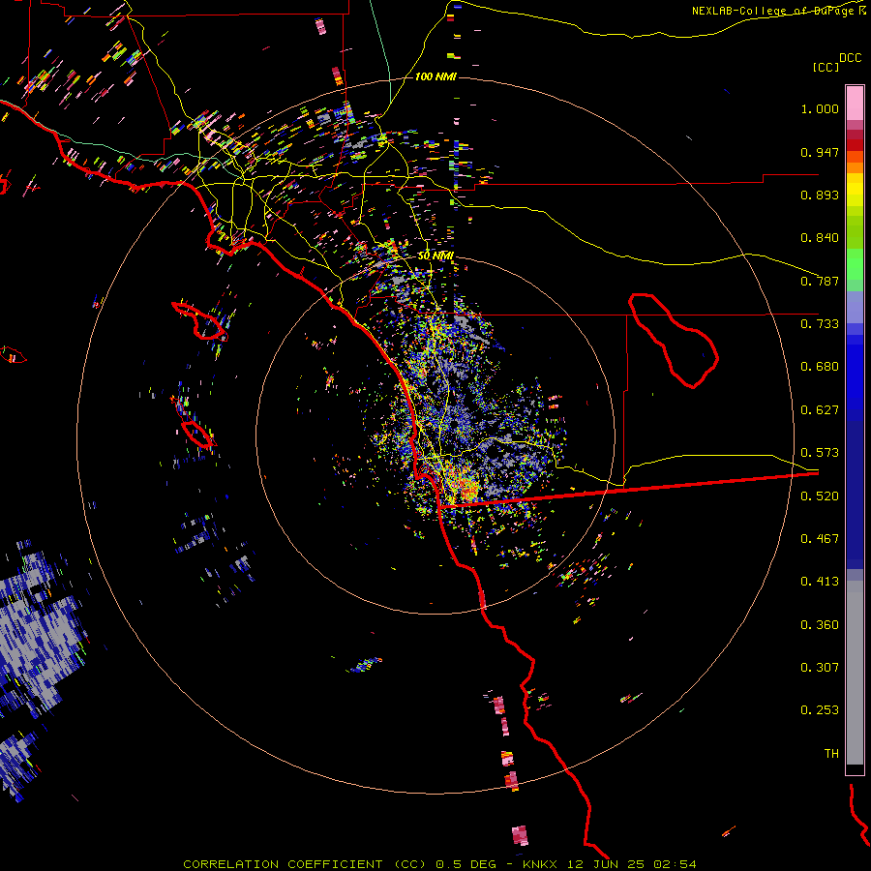The height and width of the screenshot is (871, 871).
Task: Click the 0.840 scale value
Action: tap(820, 238)
